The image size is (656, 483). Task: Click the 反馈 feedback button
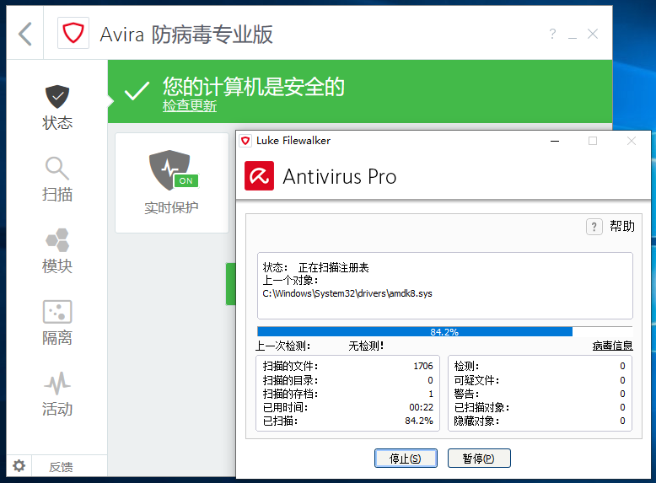(x=61, y=467)
